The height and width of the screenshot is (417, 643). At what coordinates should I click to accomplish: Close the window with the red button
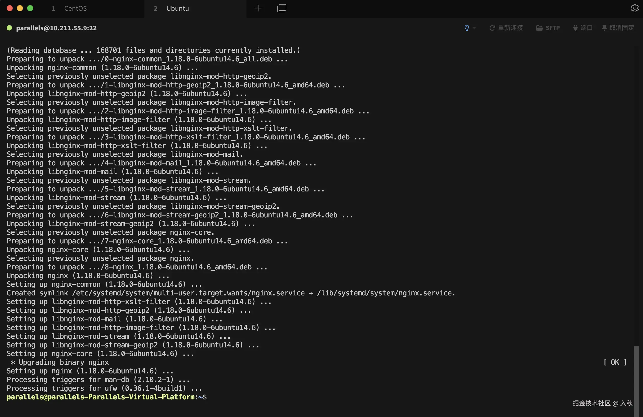tap(10, 8)
